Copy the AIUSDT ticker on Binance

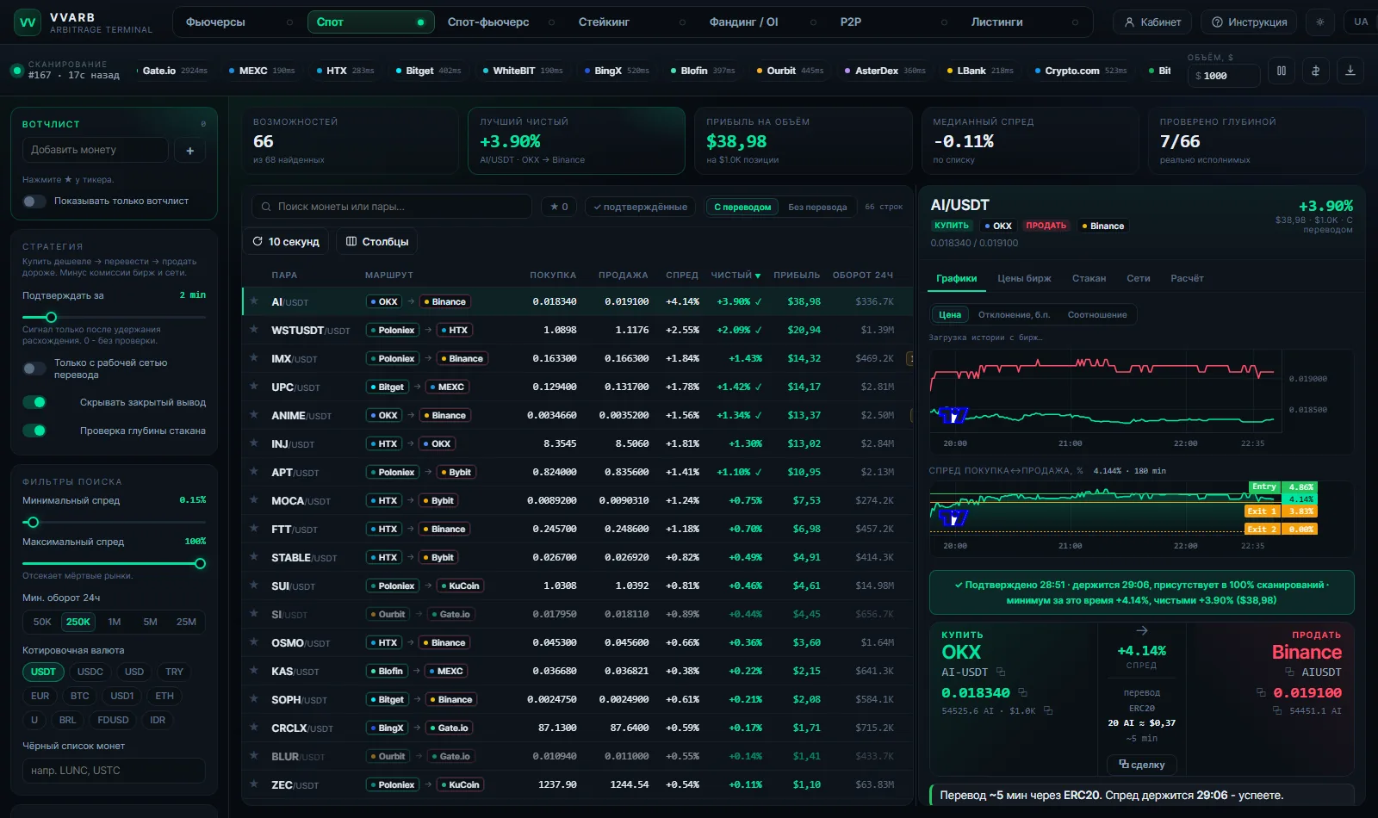coord(1289,672)
